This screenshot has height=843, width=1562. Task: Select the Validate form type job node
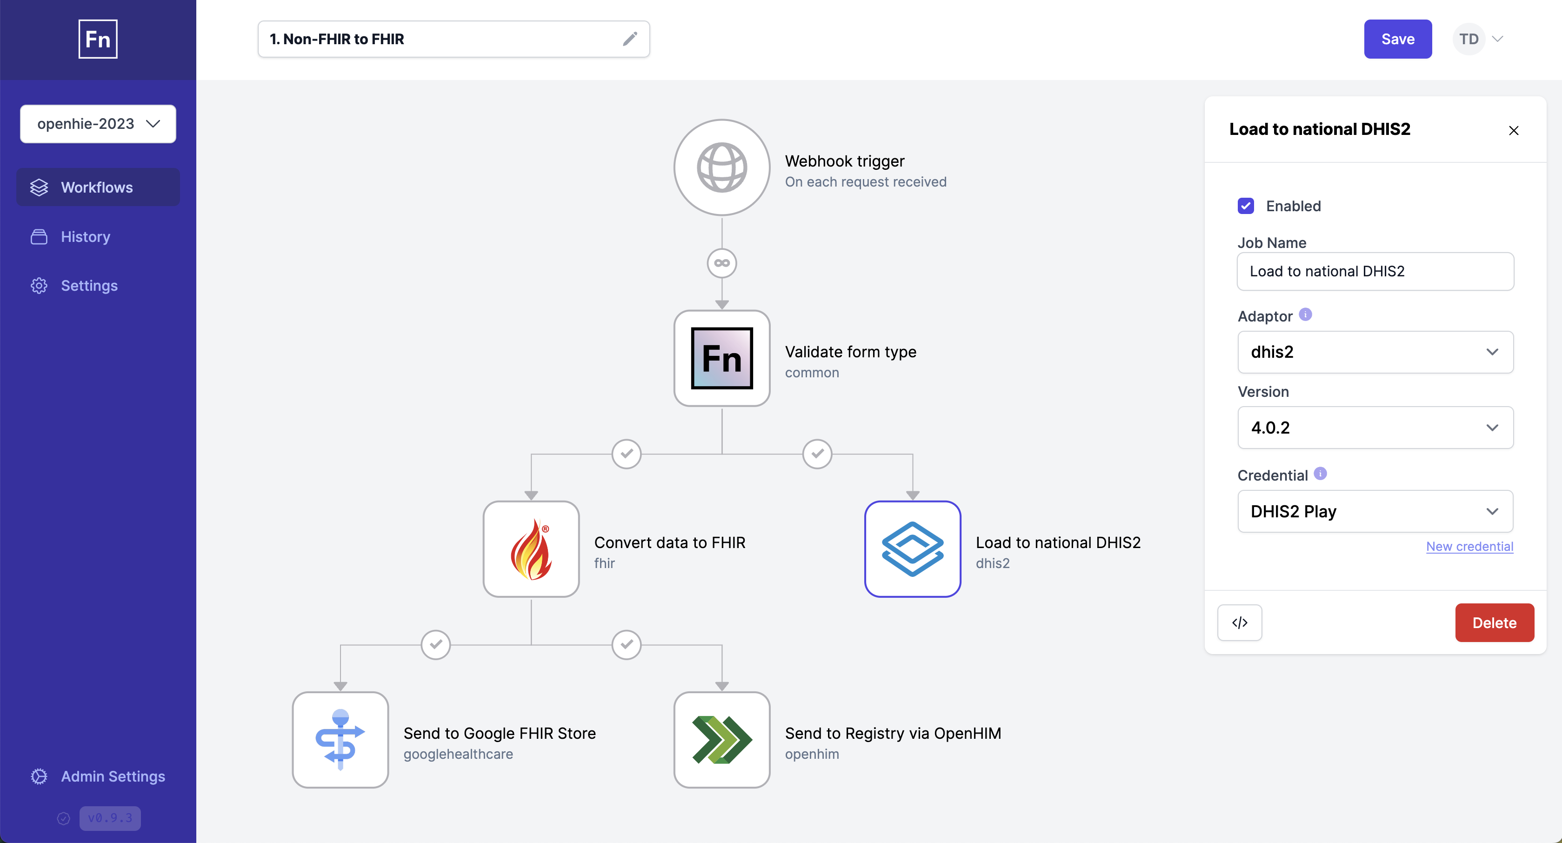(721, 358)
